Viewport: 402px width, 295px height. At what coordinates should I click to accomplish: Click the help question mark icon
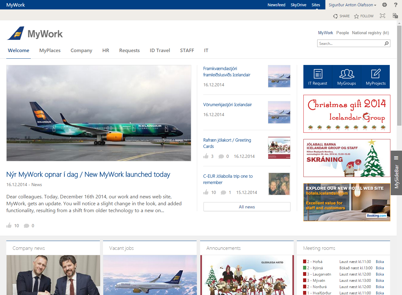(x=396, y=5)
